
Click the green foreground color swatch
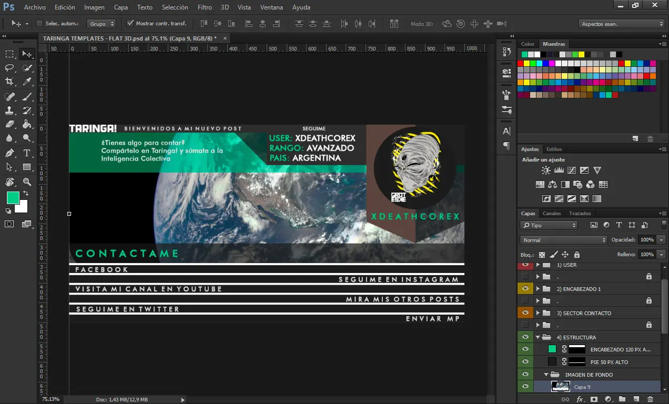[x=13, y=198]
